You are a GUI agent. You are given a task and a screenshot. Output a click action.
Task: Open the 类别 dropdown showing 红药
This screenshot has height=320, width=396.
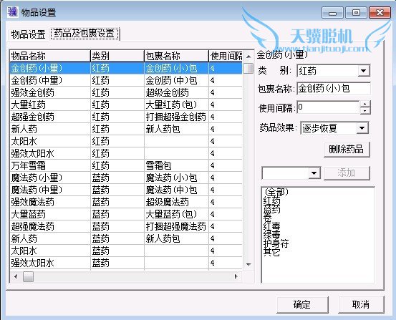(364, 71)
